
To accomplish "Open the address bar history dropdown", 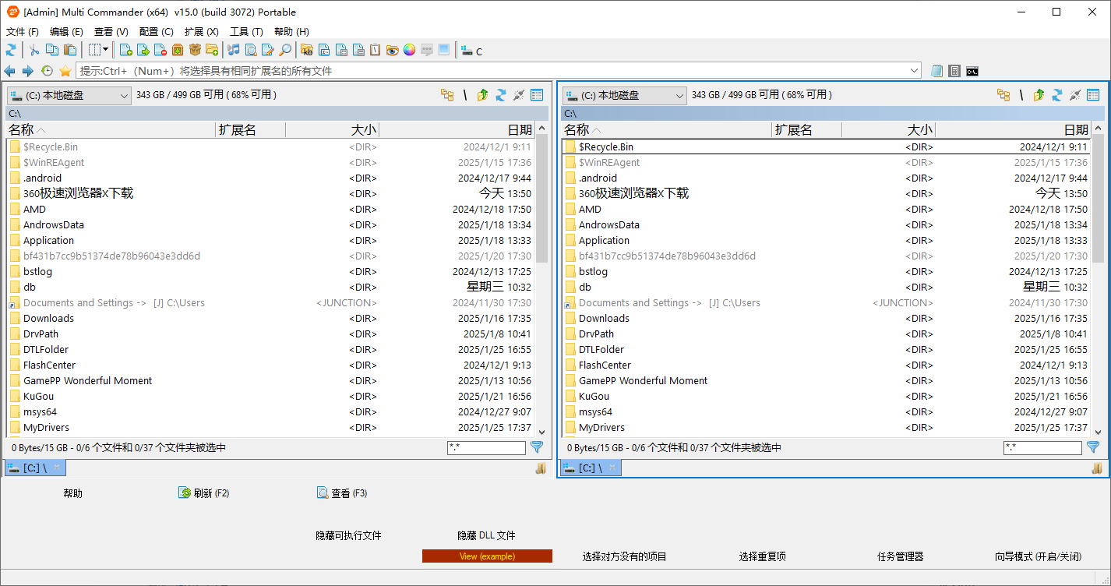I will tap(913, 70).
